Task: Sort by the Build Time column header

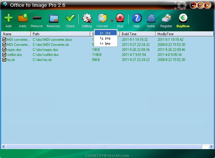Action: [x=138, y=34]
